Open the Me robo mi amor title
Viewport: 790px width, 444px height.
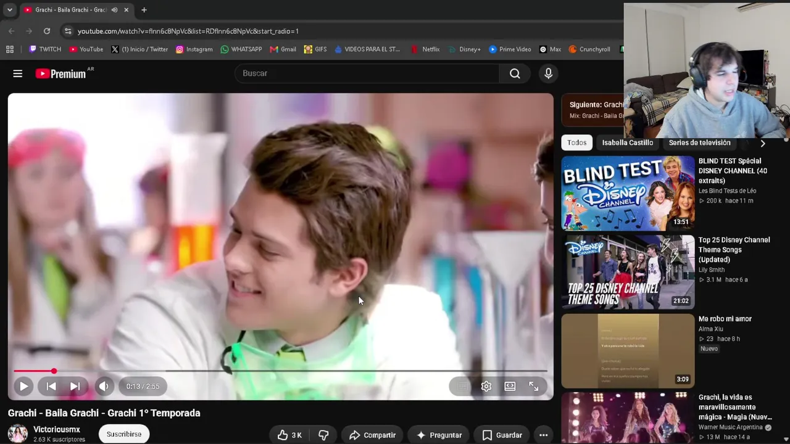[725, 319]
